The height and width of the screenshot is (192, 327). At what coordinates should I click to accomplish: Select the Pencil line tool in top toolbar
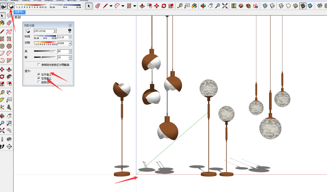pos(105,6)
